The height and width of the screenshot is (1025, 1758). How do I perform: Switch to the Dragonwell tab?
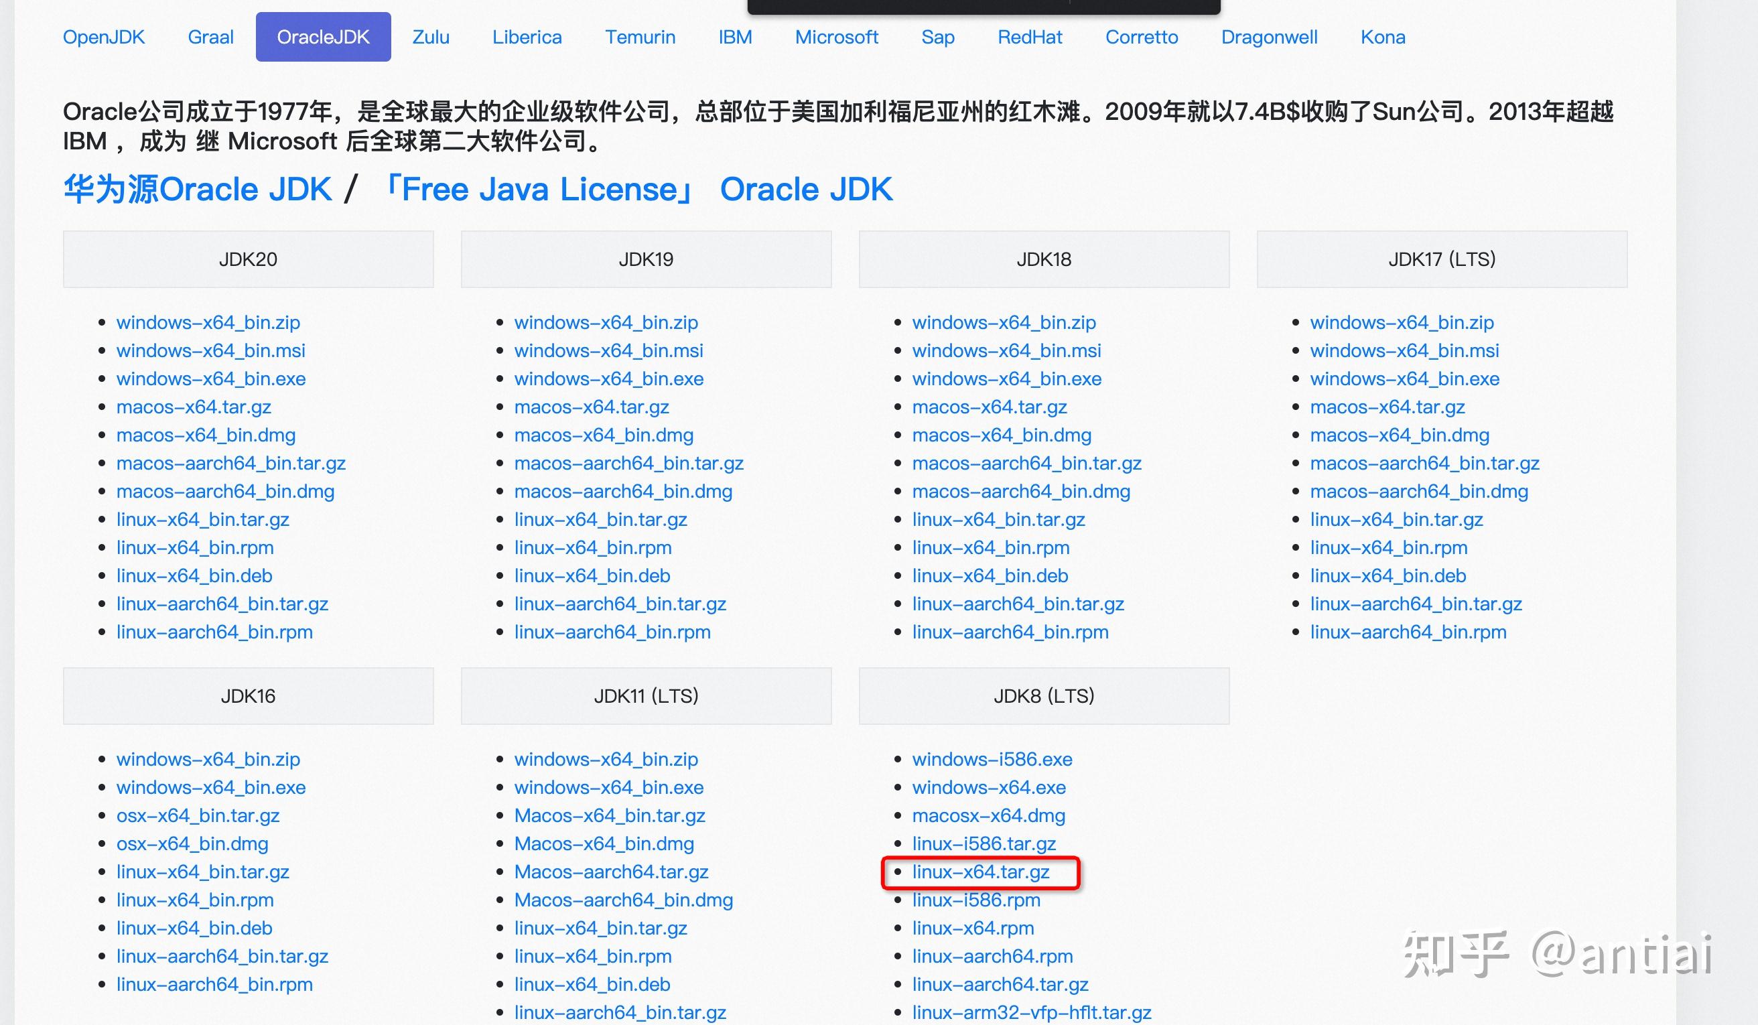click(1269, 36)
